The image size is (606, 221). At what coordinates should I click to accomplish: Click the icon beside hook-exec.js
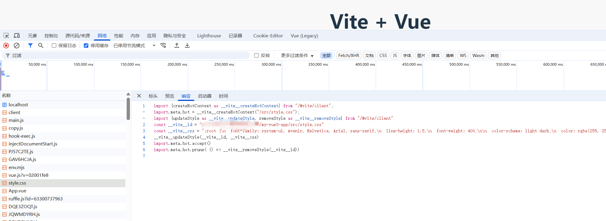click(x=4, y=136)
